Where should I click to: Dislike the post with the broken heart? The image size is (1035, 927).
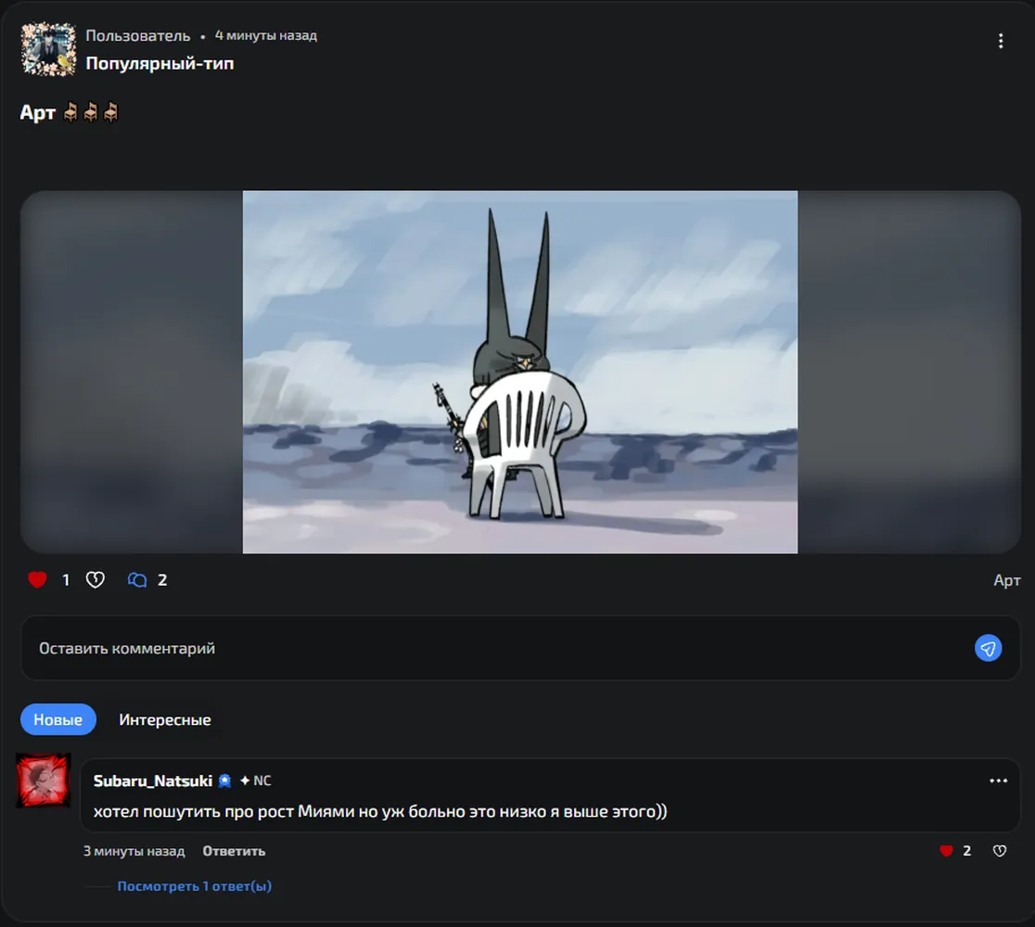point(95,580)
